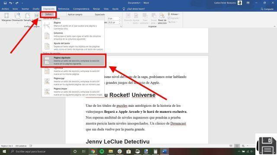Switch to the Diseño tab
The image size is (277, 155).
click(36, 9)
